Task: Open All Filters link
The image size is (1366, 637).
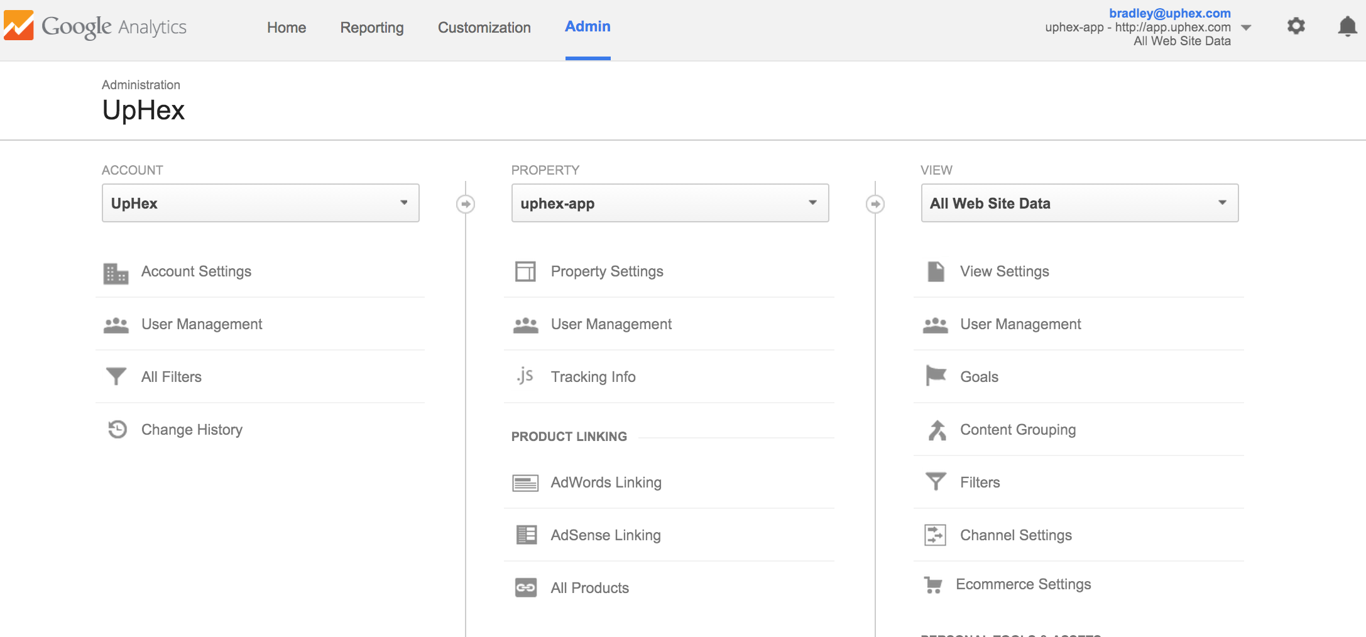Action: (172, 377)
